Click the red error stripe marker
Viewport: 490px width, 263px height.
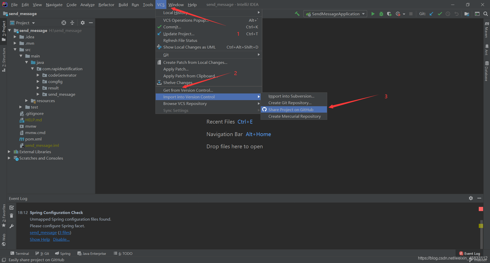click(481, 209)
